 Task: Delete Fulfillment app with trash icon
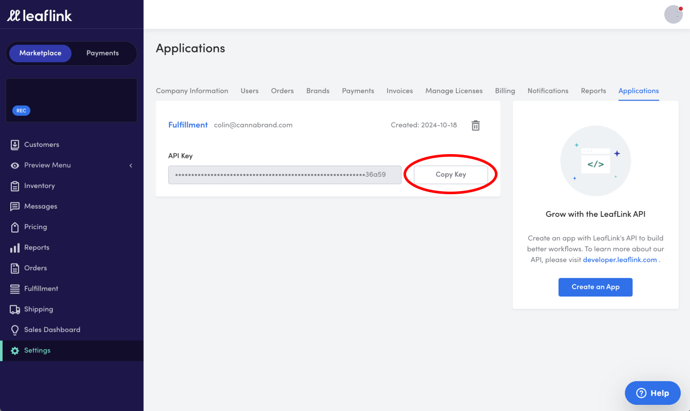click(476, 125)
